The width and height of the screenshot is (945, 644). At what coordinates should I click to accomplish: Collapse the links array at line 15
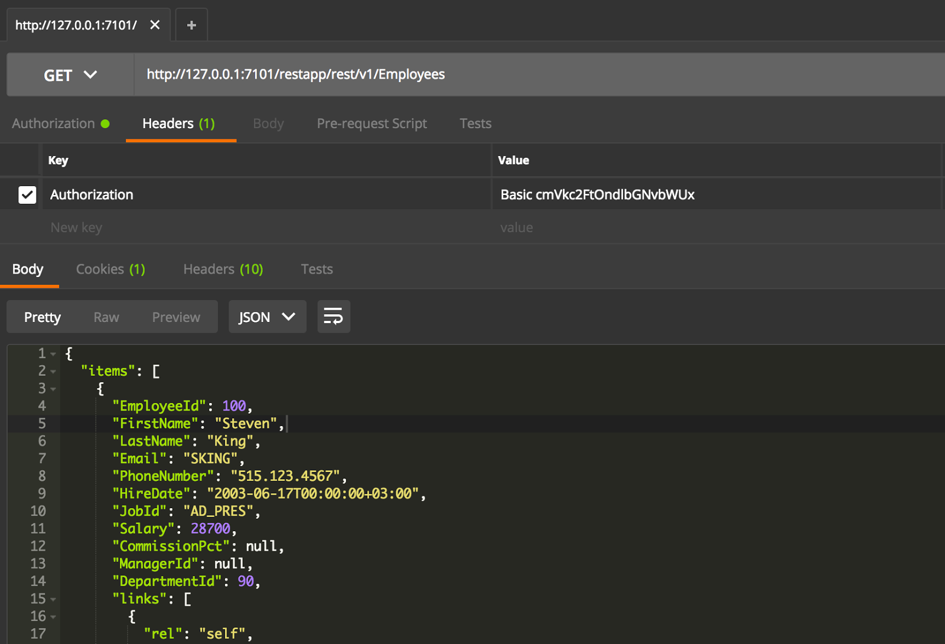click(53, 599)
